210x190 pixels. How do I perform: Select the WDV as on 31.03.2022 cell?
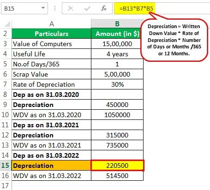[51, 176]
